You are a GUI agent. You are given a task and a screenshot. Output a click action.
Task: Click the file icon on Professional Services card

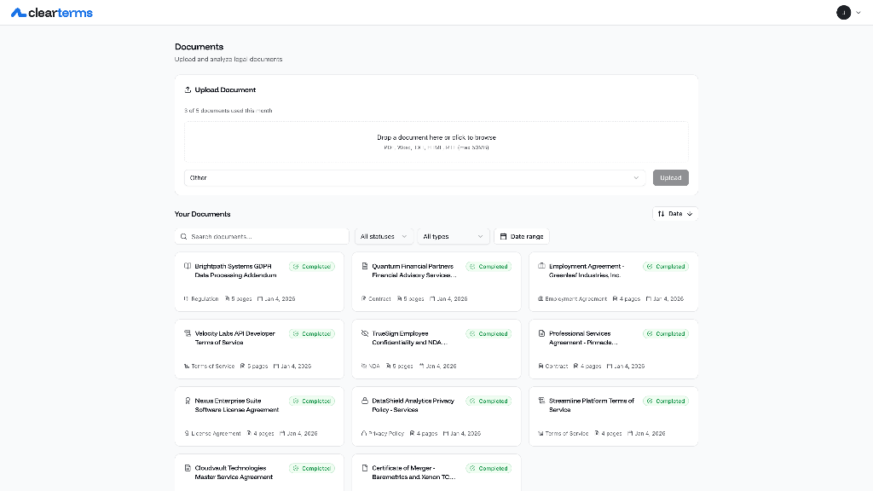pos(541,333)
